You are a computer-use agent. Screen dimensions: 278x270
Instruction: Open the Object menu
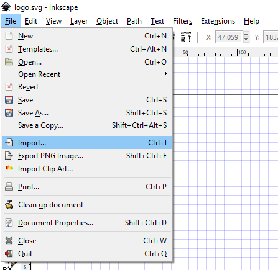[107, 21]
